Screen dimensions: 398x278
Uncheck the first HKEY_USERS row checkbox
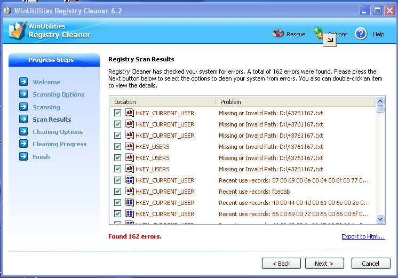pyautogui.click(x=117, y=146)
